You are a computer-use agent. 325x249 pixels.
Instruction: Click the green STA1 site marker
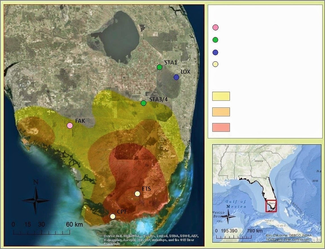click(159, 67)
